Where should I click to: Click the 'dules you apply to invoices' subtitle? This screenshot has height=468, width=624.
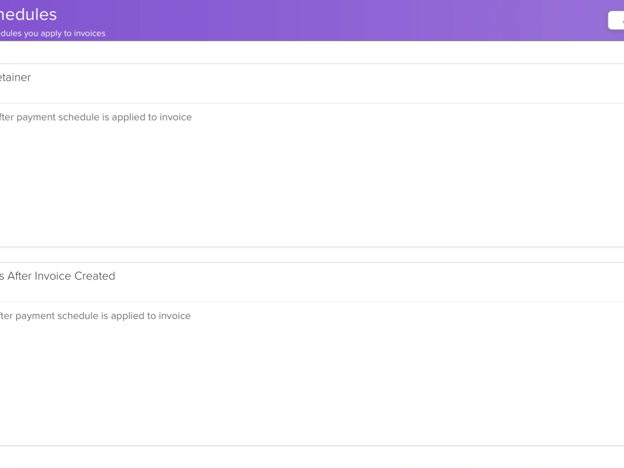tap(52, 34)
